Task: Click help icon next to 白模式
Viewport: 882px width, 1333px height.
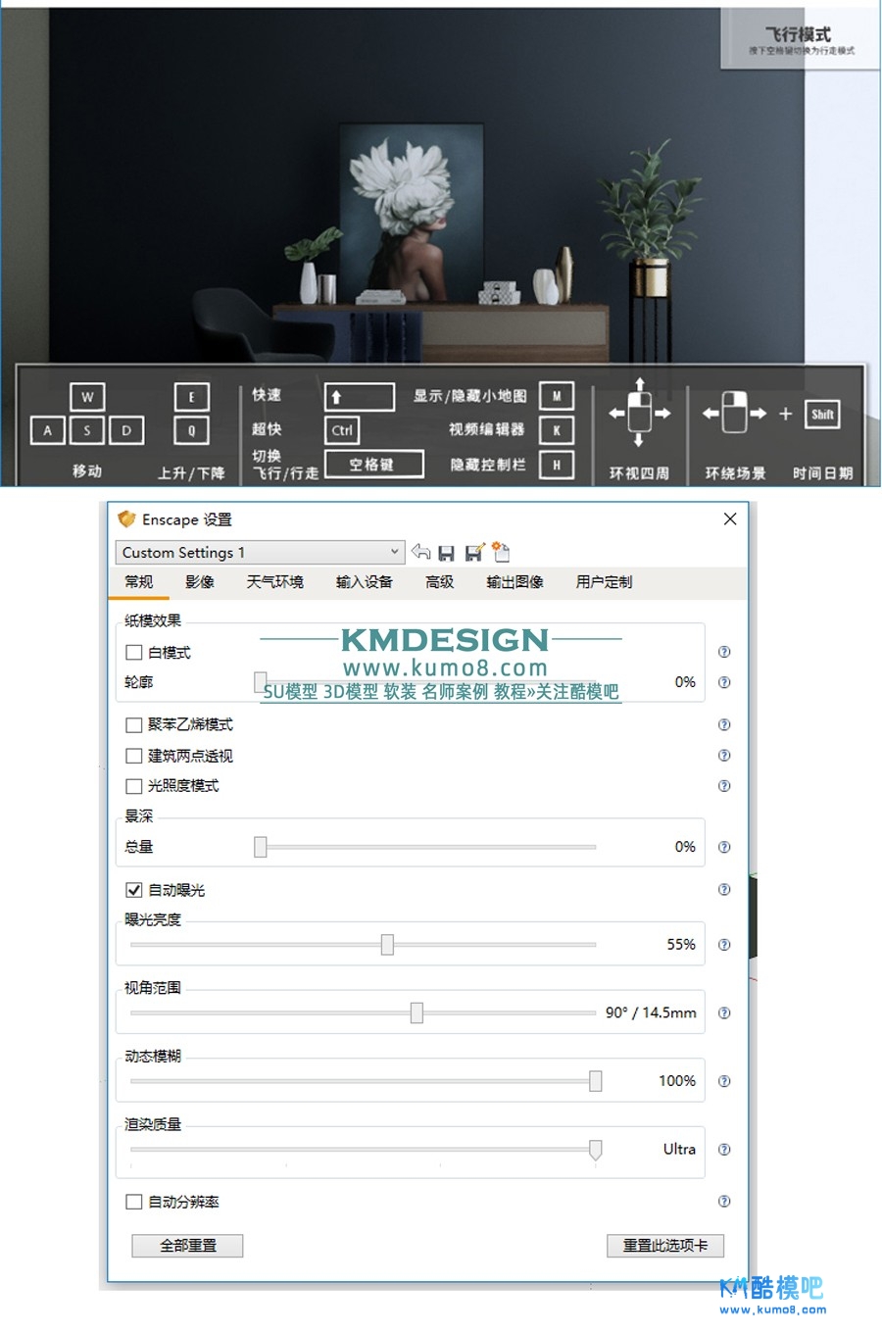Action: point(724,652)
